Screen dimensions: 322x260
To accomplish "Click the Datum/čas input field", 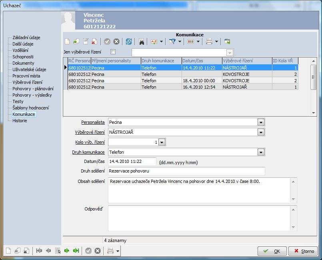I will (132, 161).
